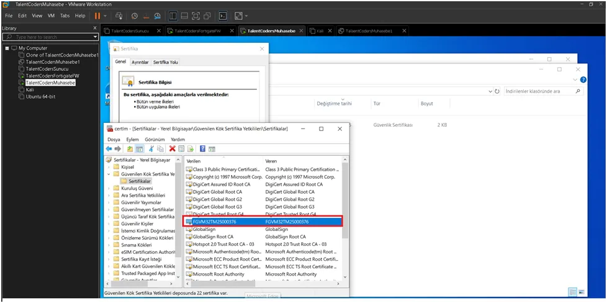The width and height of the screenshot is (607, 303).
Task: Open the Sertifika Yolu tab
Action: click(x=165, y=62)
